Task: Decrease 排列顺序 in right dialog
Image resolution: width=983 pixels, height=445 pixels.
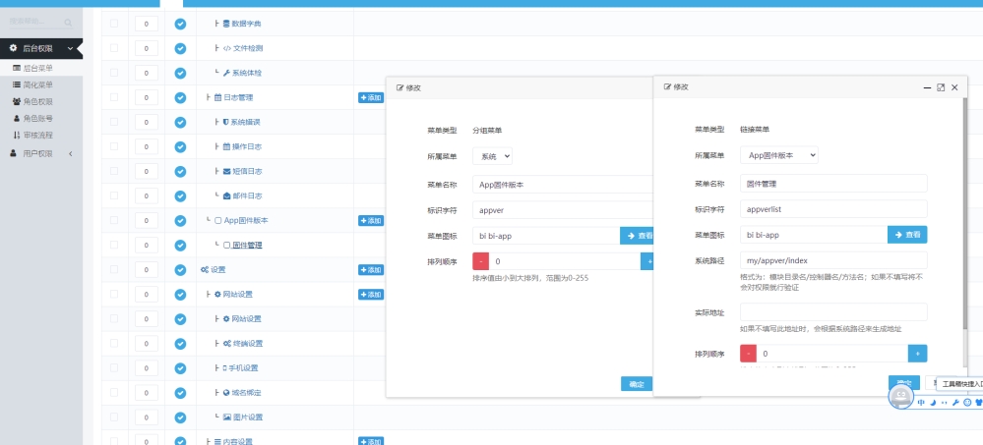Action: tap(749, 354)
